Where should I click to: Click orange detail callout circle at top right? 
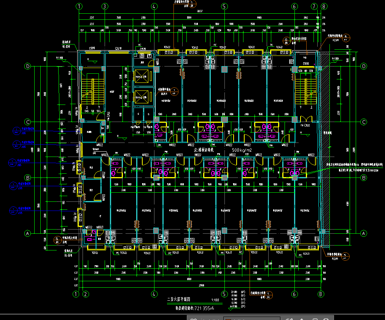345,38
